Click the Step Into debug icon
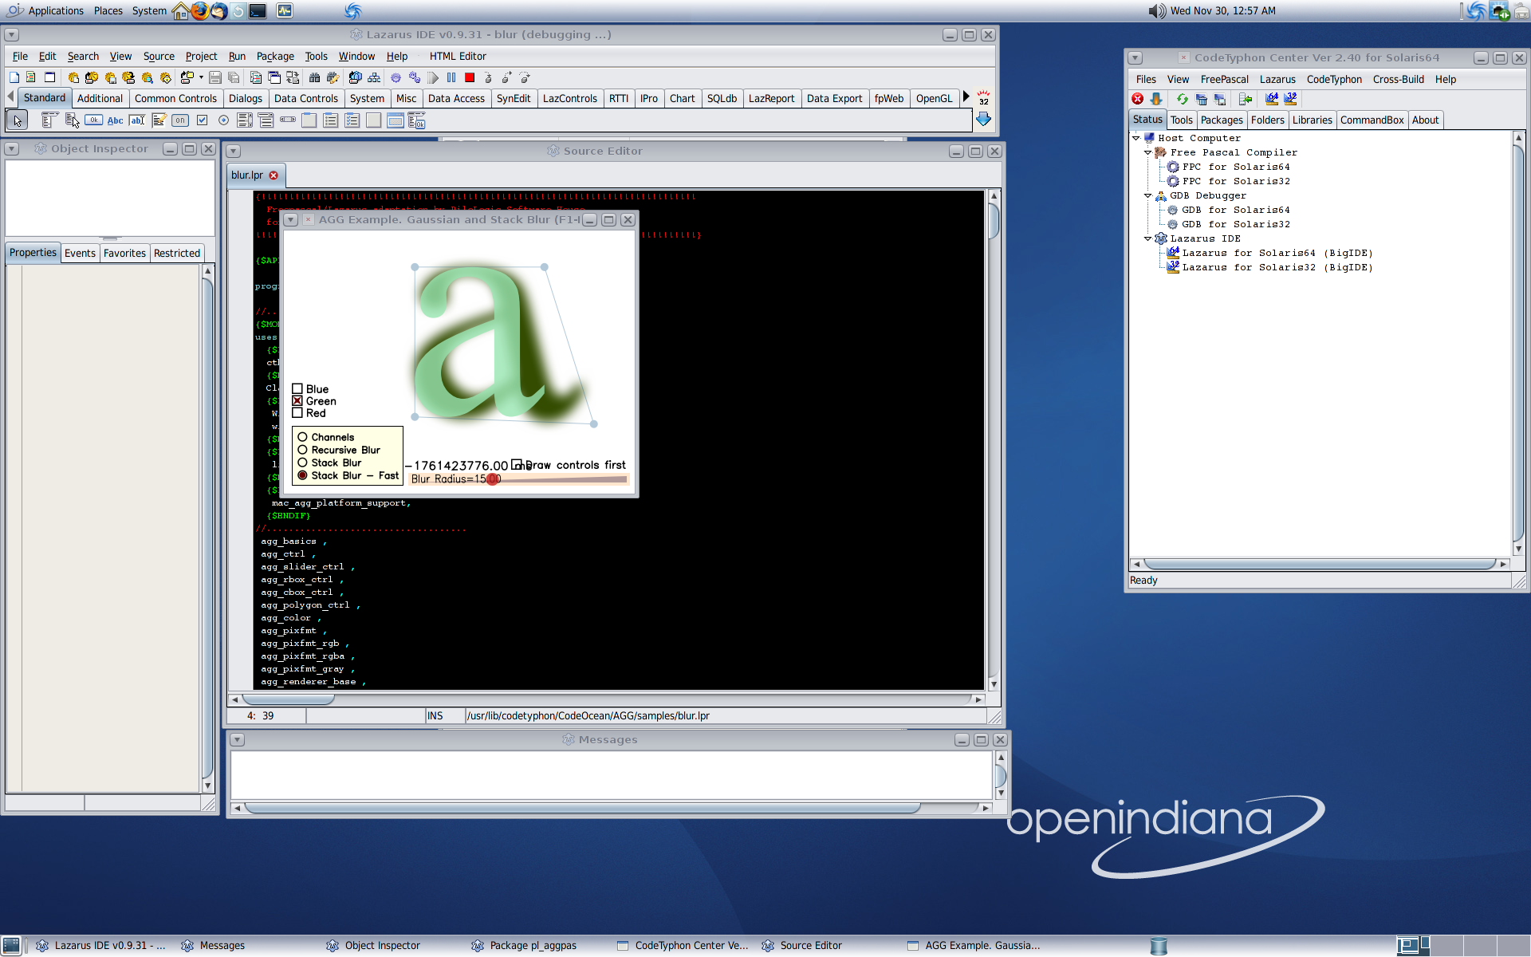This screenshot has width=1531, height=957. coord(488,77)
